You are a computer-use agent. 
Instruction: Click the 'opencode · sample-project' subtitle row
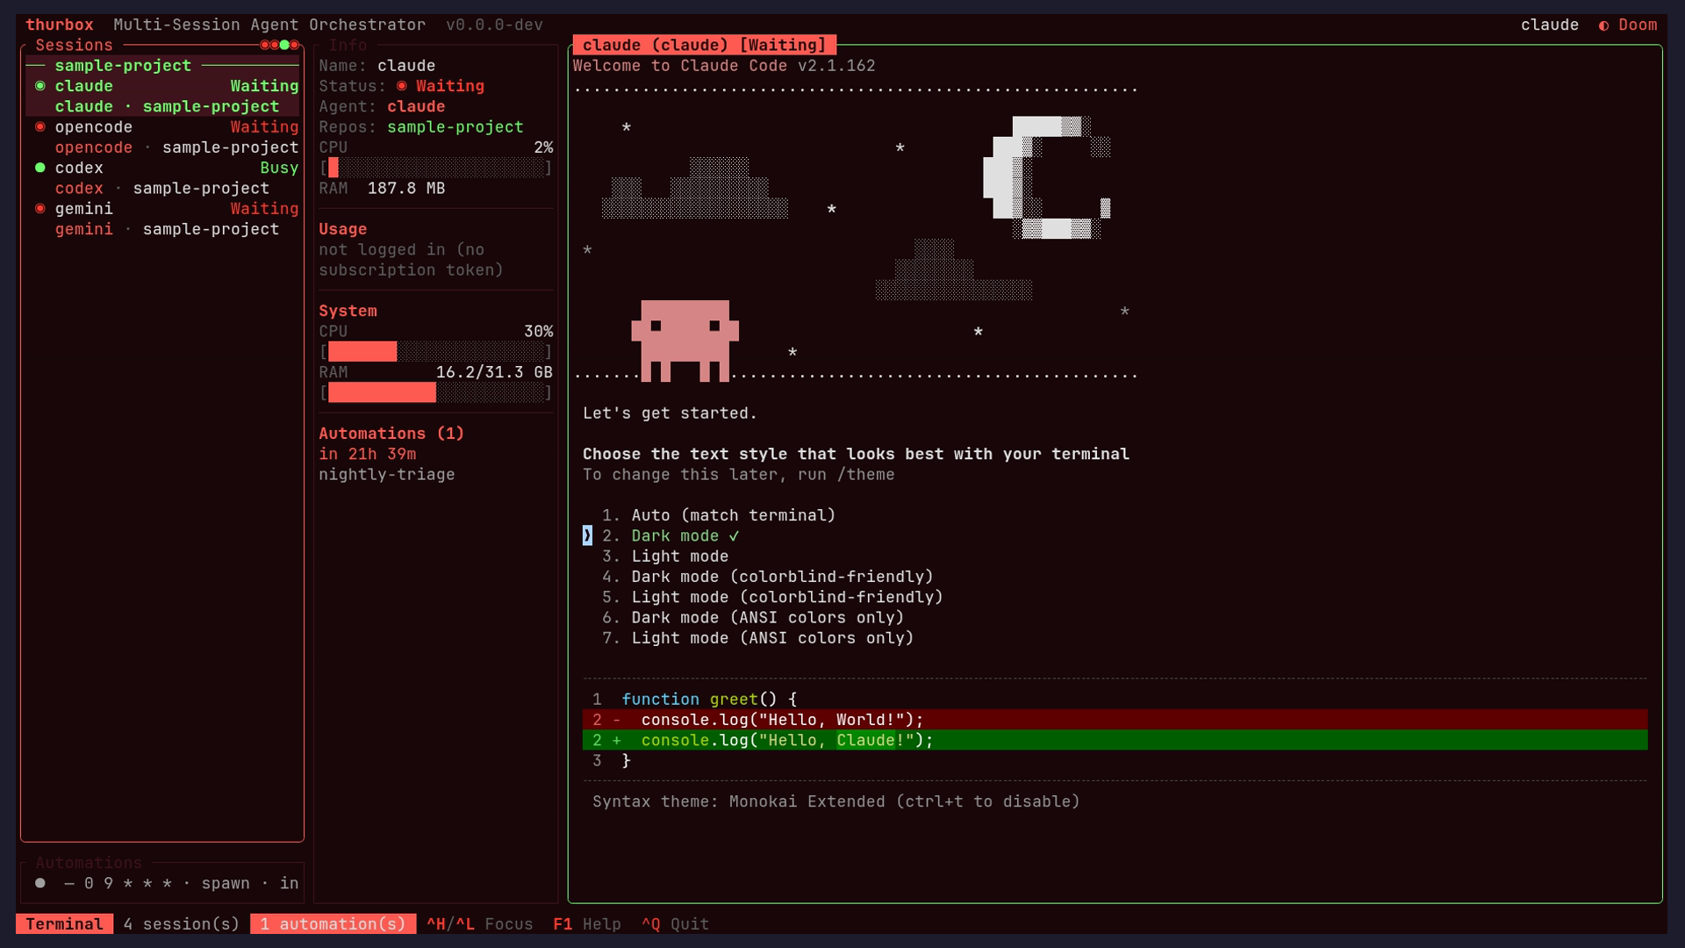pyautogui.click(x=176, y=147)
